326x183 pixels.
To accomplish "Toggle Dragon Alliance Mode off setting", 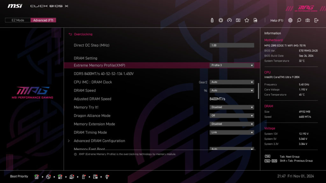I will click(x=232, y=115).
